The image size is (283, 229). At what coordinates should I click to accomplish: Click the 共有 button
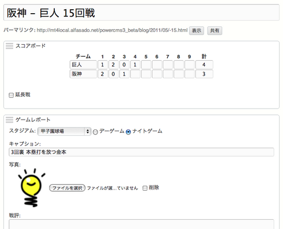tap(215, 31)
